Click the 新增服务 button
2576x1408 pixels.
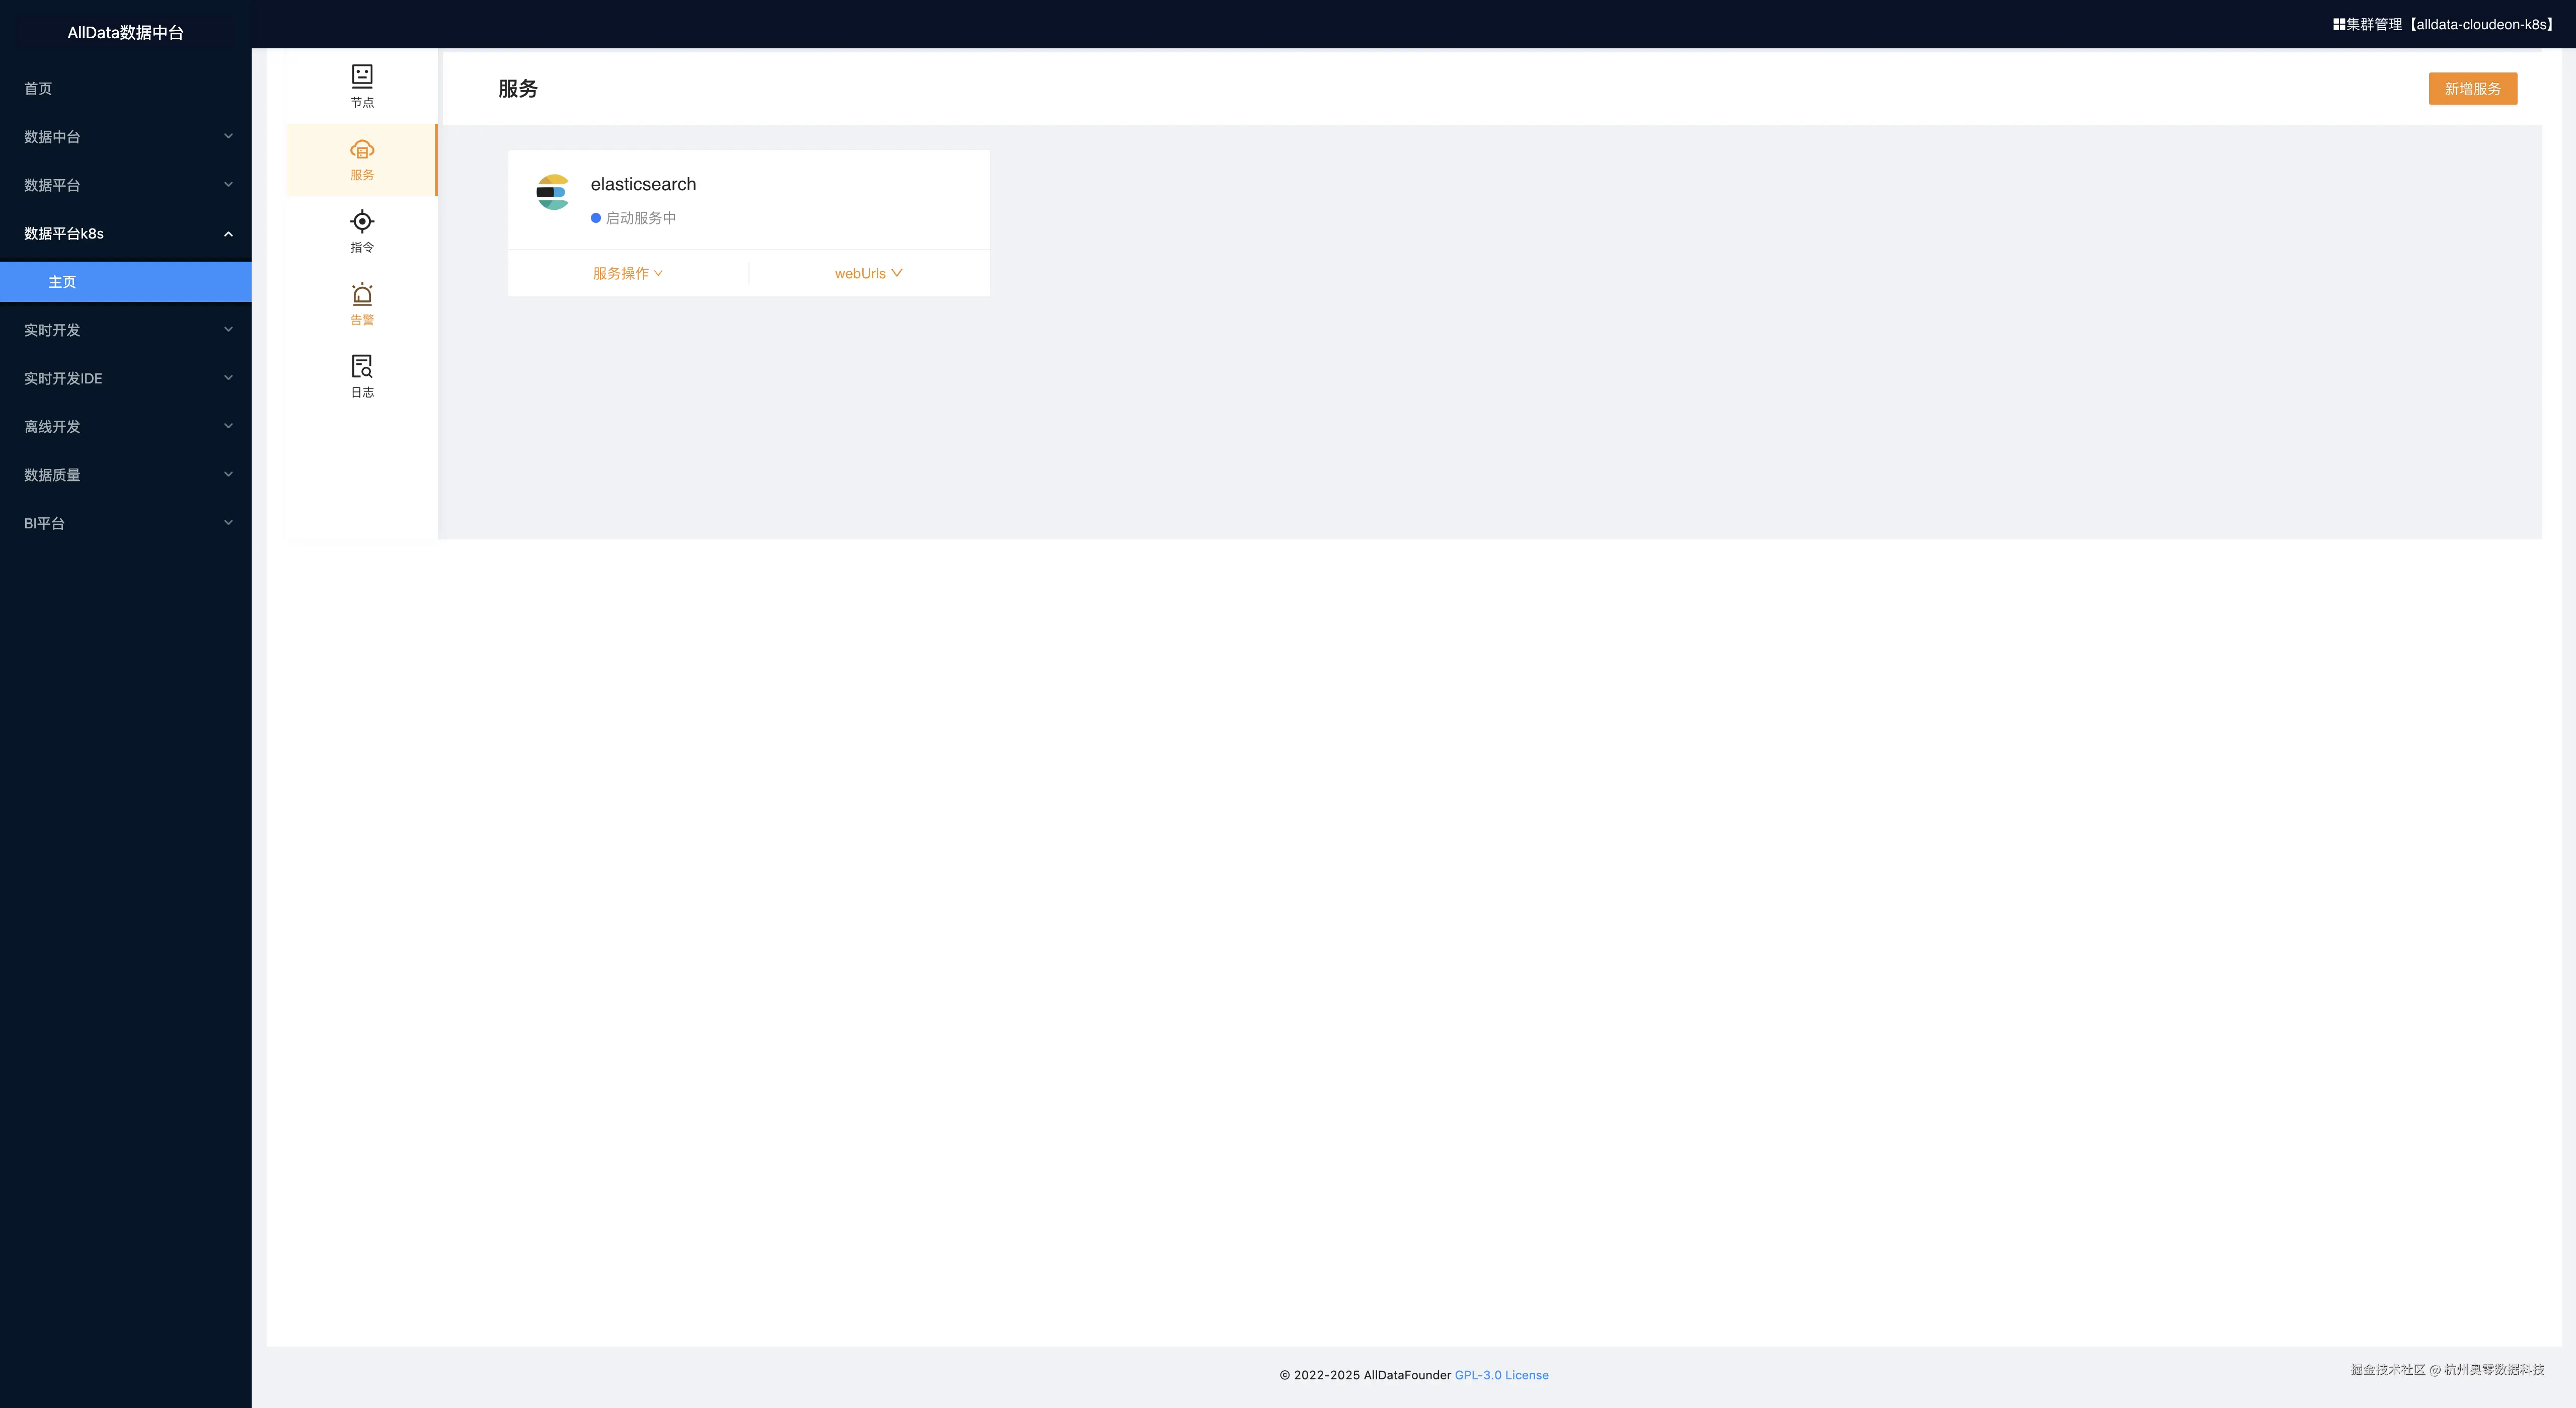[2472, 89]
